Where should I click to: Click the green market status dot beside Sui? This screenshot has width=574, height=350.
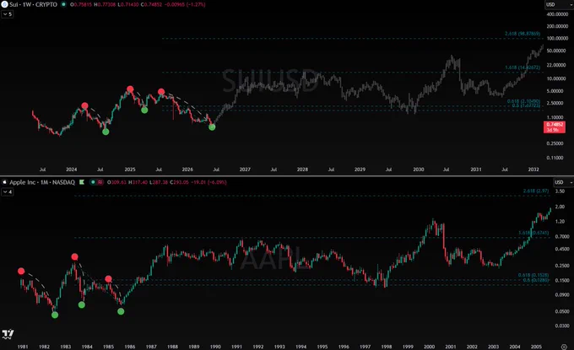pos(63,5)
